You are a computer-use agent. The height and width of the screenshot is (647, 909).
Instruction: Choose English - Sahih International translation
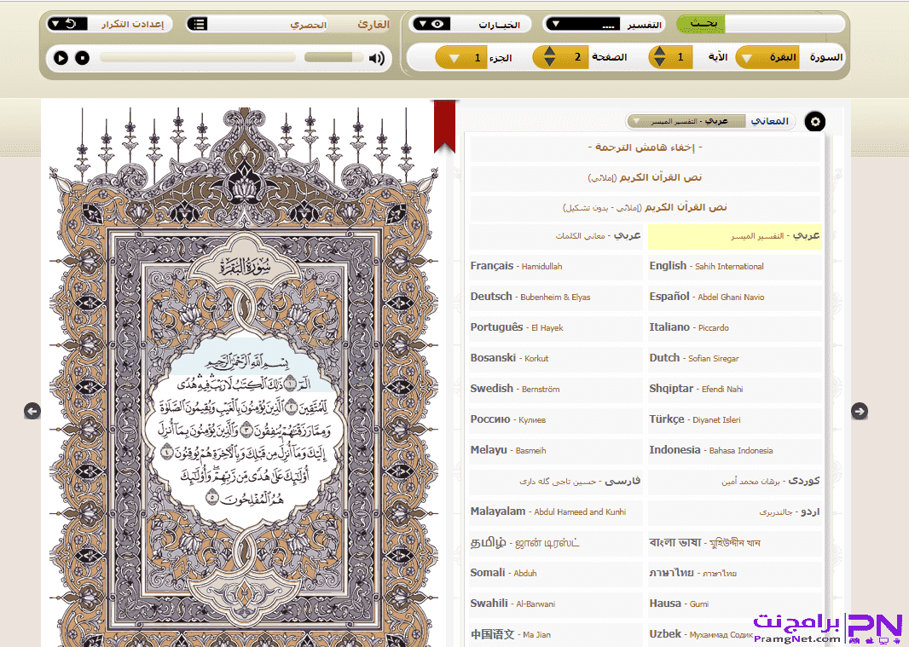734,267
